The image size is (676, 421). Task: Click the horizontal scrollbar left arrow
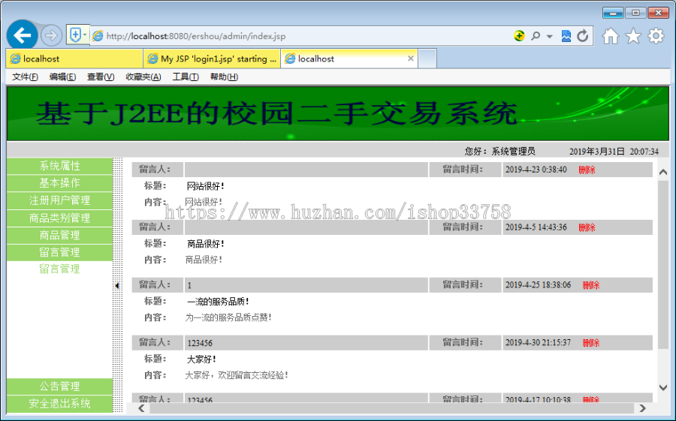coord(141,408)
